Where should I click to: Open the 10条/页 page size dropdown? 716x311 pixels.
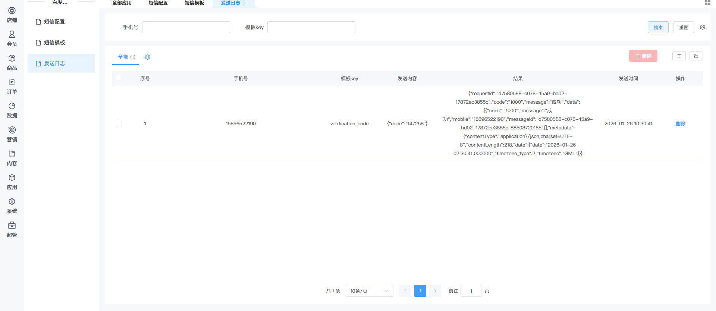(369, 291)
